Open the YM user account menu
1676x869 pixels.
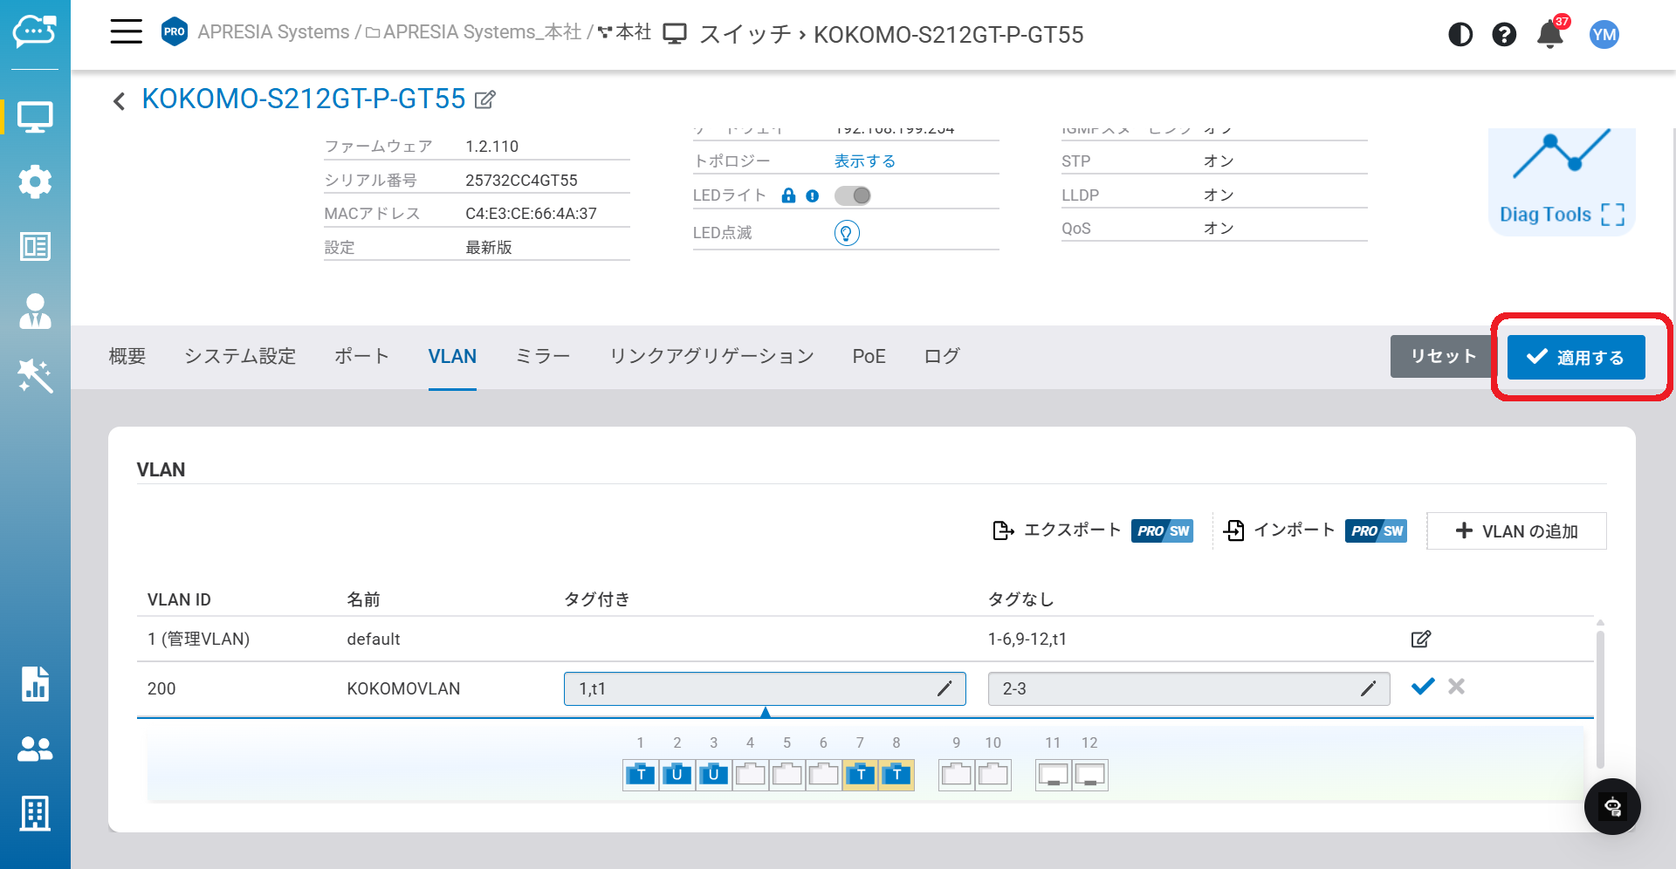pyautogui.click(x=1604, y=35)
